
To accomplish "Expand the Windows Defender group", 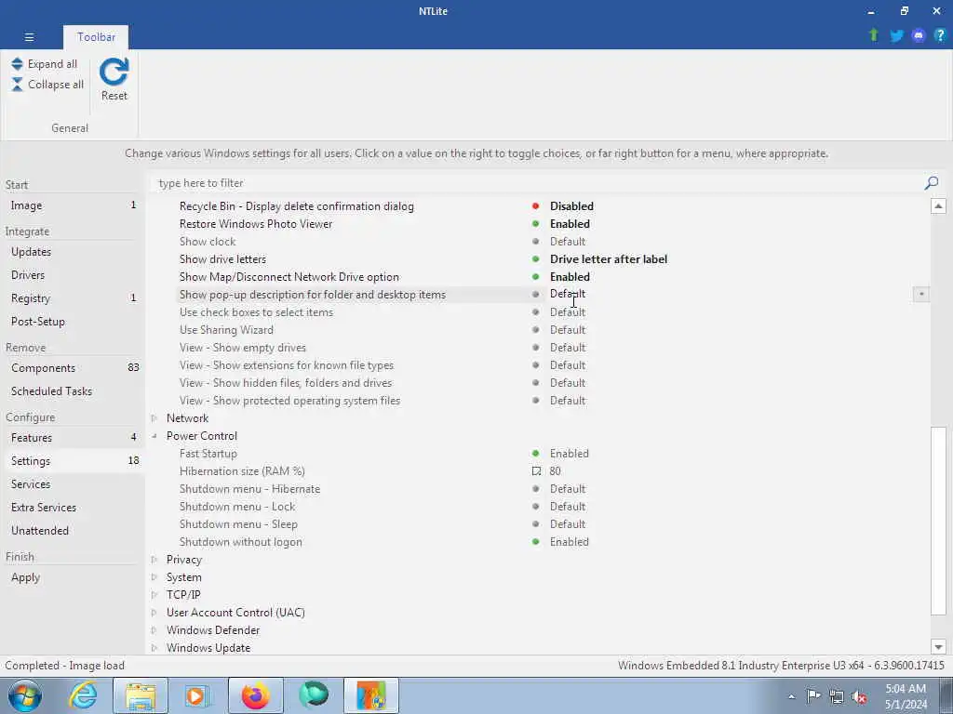I will pyautogui.click(x=154, y=630).
